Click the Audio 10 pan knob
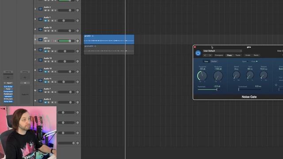Viewport: 283px width, 159px height. click(x=78, y=72)
